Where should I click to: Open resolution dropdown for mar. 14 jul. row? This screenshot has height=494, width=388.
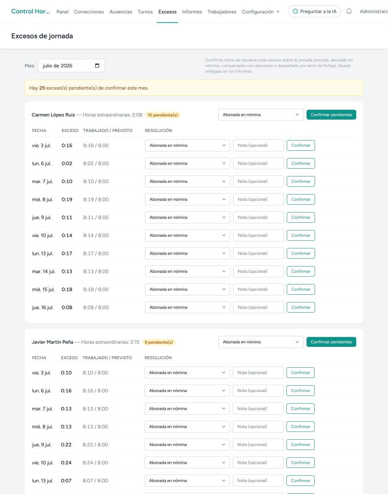click(188, 271)
